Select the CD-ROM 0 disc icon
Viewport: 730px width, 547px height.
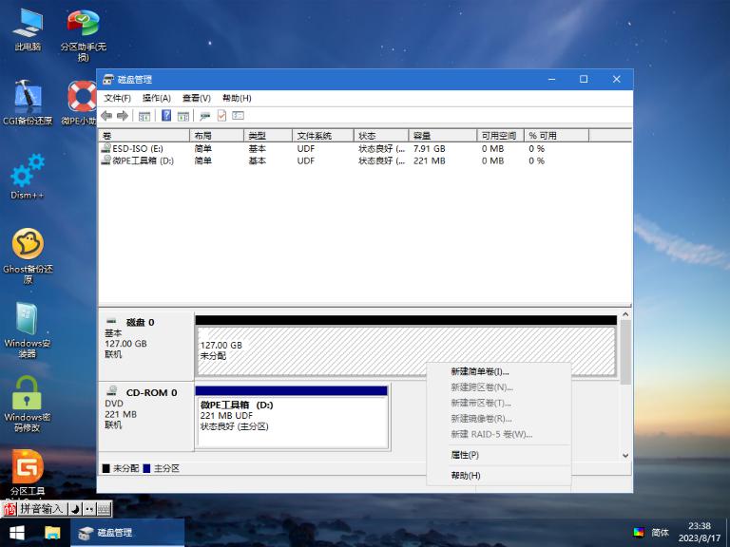(x=112, y=391)
